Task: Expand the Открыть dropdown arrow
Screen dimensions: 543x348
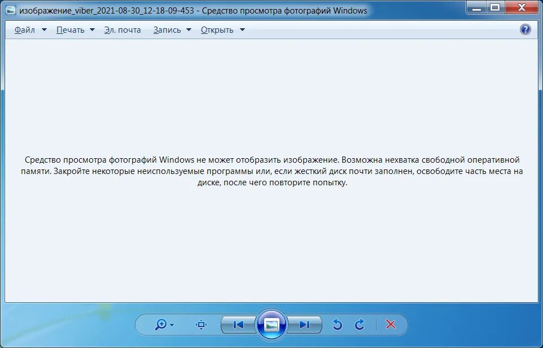Action: pos(242,30)
